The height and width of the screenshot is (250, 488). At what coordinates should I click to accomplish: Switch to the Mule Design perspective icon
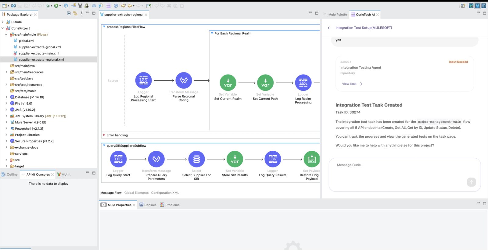[477, 6]
